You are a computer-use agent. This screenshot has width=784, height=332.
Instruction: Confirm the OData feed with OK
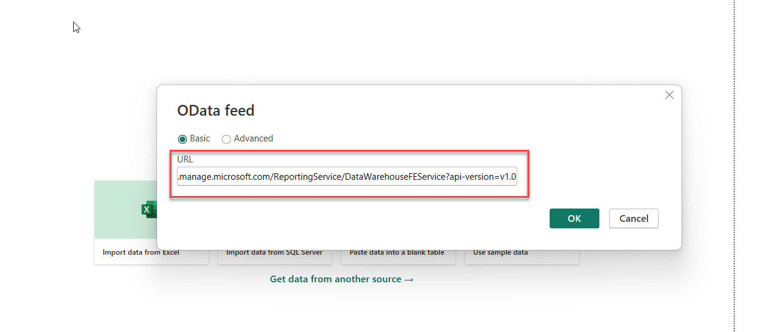(x=574, y=218)
